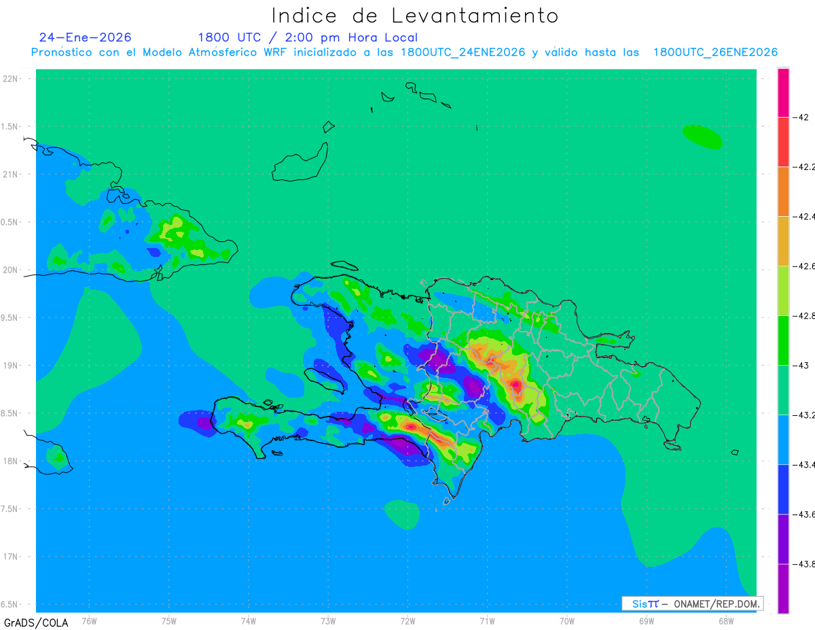The image size is (815, 630).
Task: Pick the teal swatch between -43 and -43.2
Action: coord(783,389)
